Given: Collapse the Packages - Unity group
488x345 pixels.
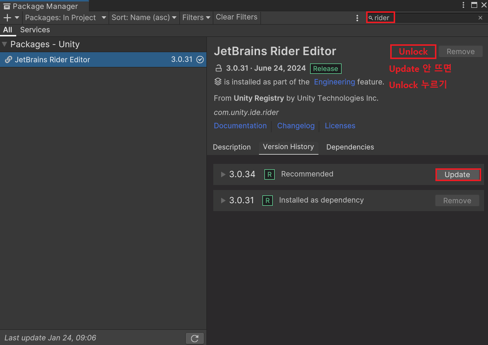Looking at the screenshot, I should tap(4, 44).
